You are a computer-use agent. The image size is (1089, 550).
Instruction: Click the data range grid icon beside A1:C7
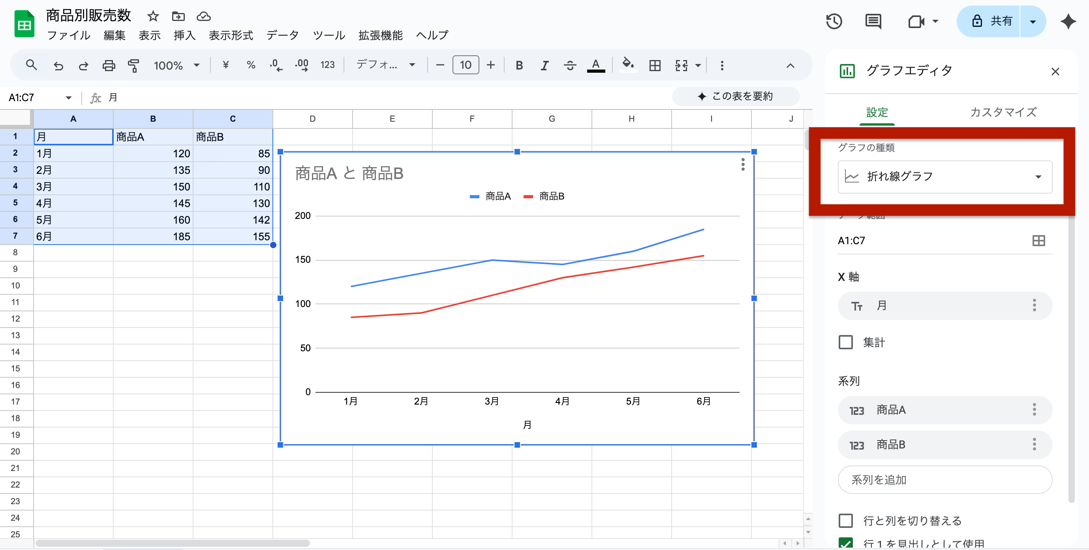(x=1039, y=240)
